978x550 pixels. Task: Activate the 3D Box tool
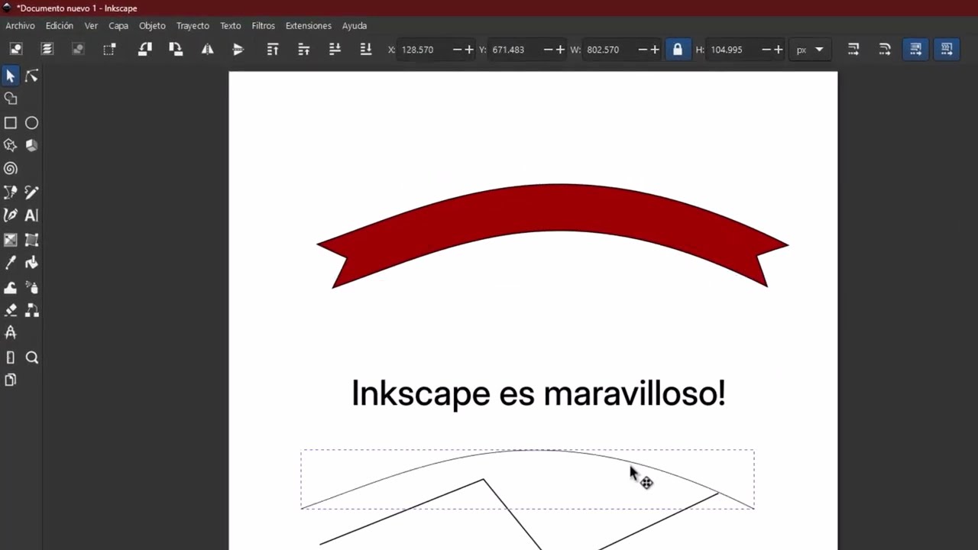(31, 145)
